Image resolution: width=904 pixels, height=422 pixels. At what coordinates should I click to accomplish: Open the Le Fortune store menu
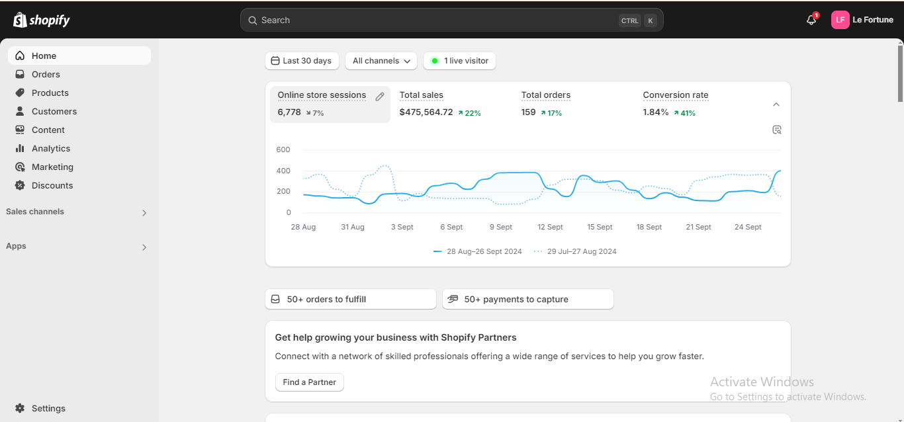tap(863, 20)
